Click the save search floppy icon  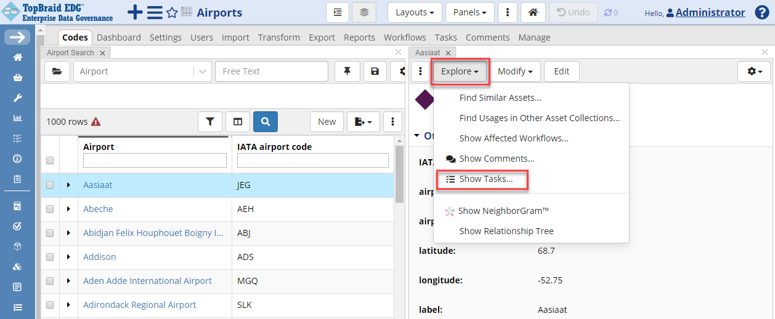tap(375, 71)
